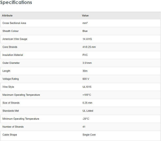Click the Insulation Material attribute
Screen dimensions: 161x141
coord(13,55)
